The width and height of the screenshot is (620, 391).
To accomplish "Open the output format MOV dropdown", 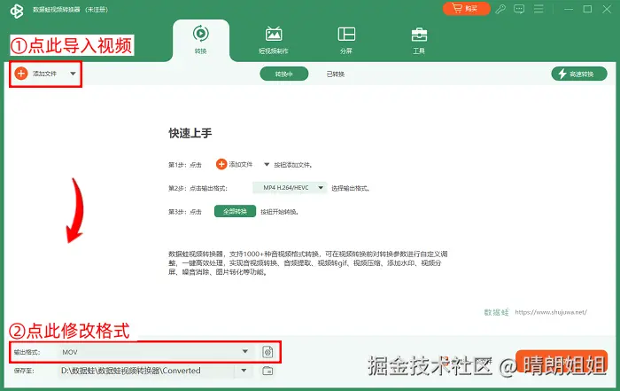I will click(x=156, y=351).
